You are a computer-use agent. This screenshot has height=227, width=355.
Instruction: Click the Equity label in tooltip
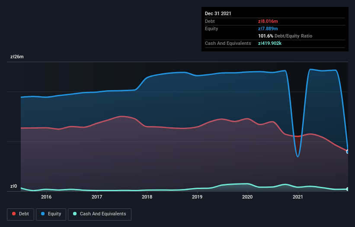211,28
